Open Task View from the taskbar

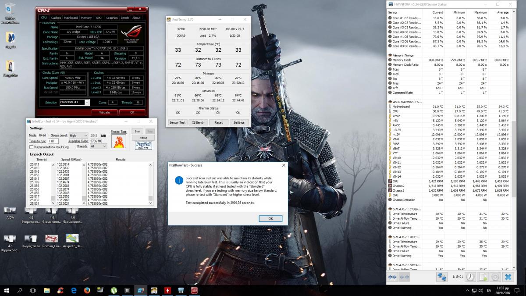(x=33, y=290)
